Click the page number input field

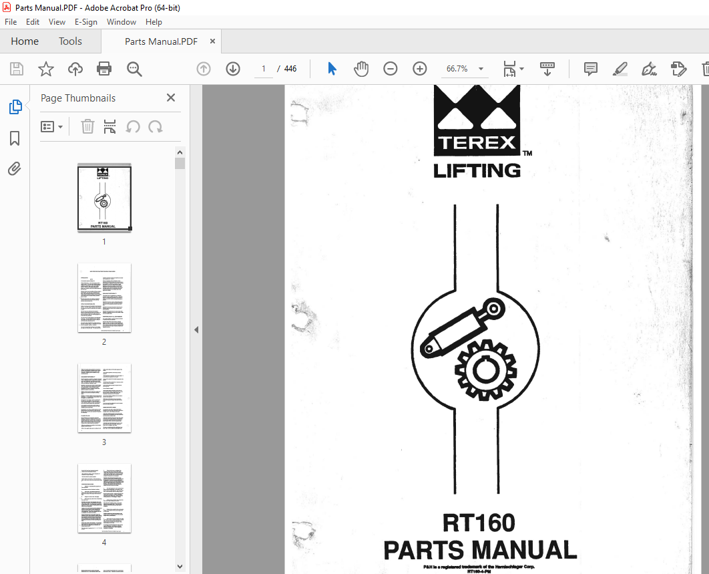[264, 69]
